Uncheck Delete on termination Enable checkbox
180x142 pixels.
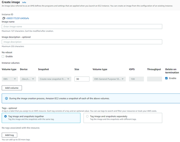tap(166, 78)
